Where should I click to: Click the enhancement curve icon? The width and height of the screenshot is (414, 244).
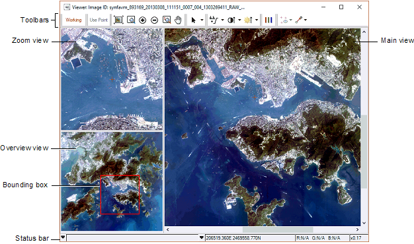214,20
